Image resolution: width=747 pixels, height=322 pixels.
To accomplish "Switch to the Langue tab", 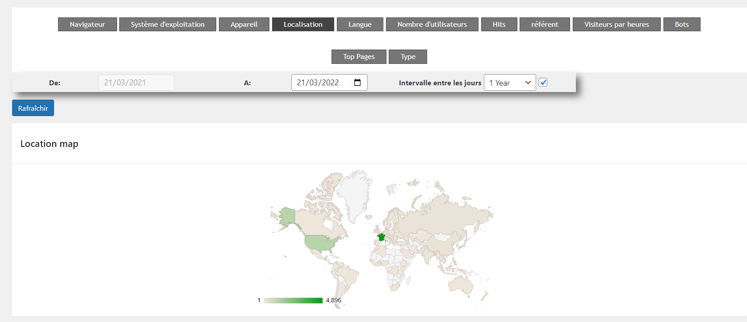I will pos(360,25).
